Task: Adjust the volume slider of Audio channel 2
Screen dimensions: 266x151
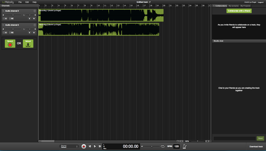Action: (13, 15)
